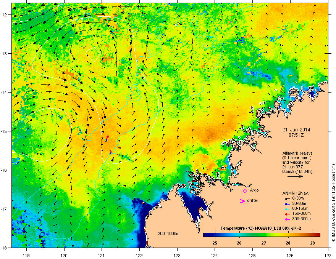Screen dimensions: 336x259
Task: Click the drifter legend label
Action: 253,201
